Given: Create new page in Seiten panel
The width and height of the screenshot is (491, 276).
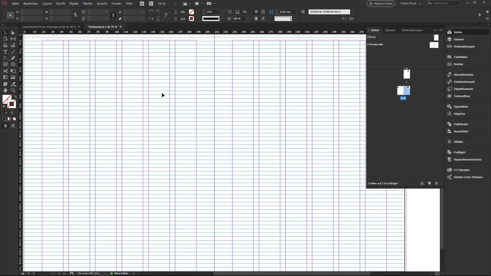Looking at the screenshot, I should pos(429,183).
